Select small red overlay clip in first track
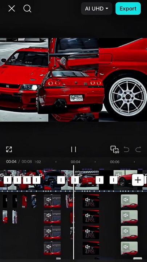Screen dimensions: 147x262 point(24,201)
